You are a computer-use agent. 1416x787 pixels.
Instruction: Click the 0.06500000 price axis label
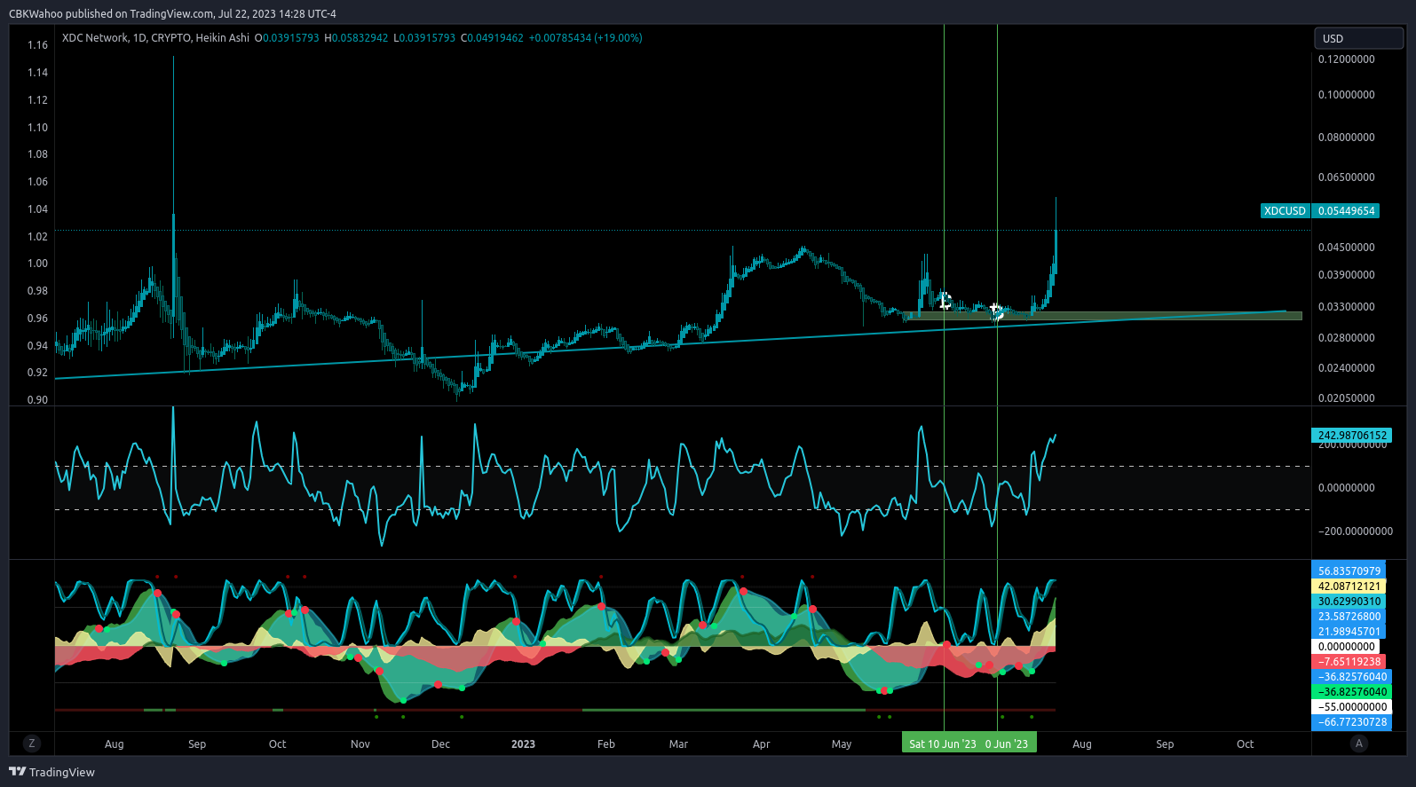1346,177
